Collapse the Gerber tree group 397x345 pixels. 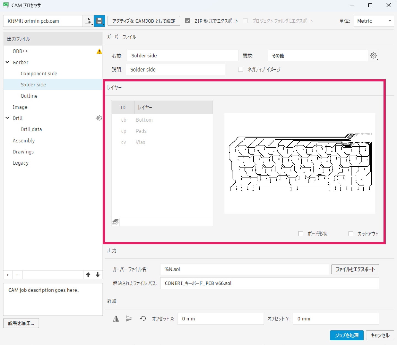(8, 62)
